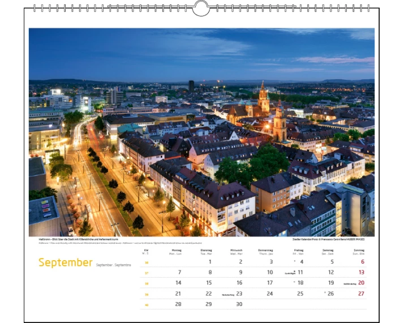Click the moon phase mark beside 26
Screen dimensions: 404x323
coord(325,293)
